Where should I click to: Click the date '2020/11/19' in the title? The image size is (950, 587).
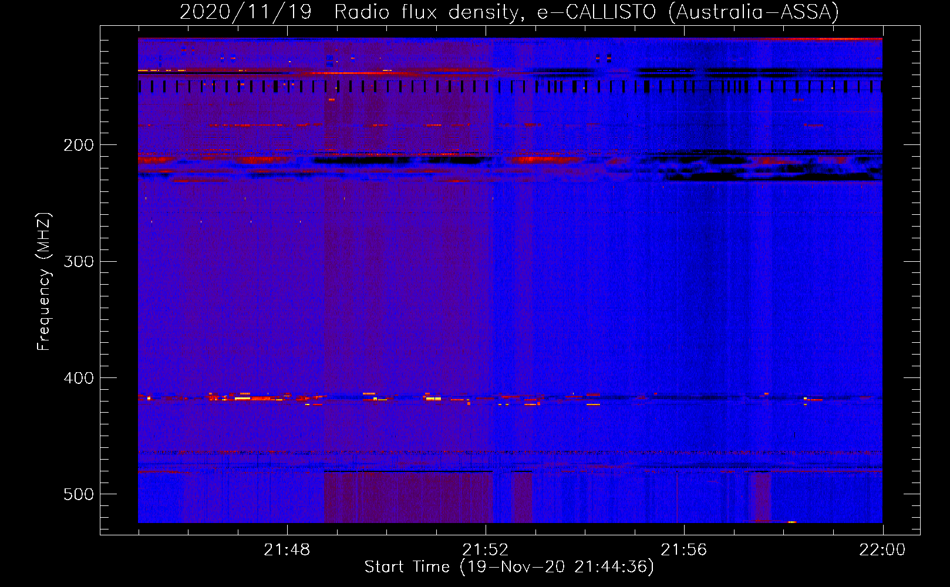coord(245,12)
